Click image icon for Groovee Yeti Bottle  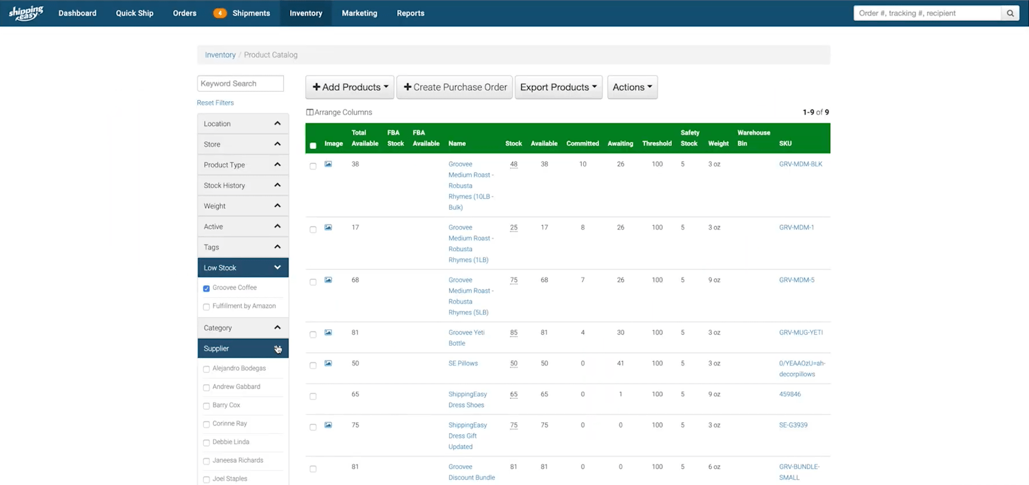point(328,332)
